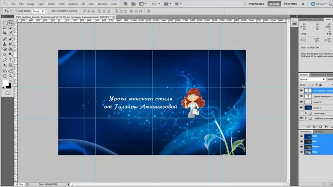Toggle RGB channel visibility
333x187 pixels.
301,136
